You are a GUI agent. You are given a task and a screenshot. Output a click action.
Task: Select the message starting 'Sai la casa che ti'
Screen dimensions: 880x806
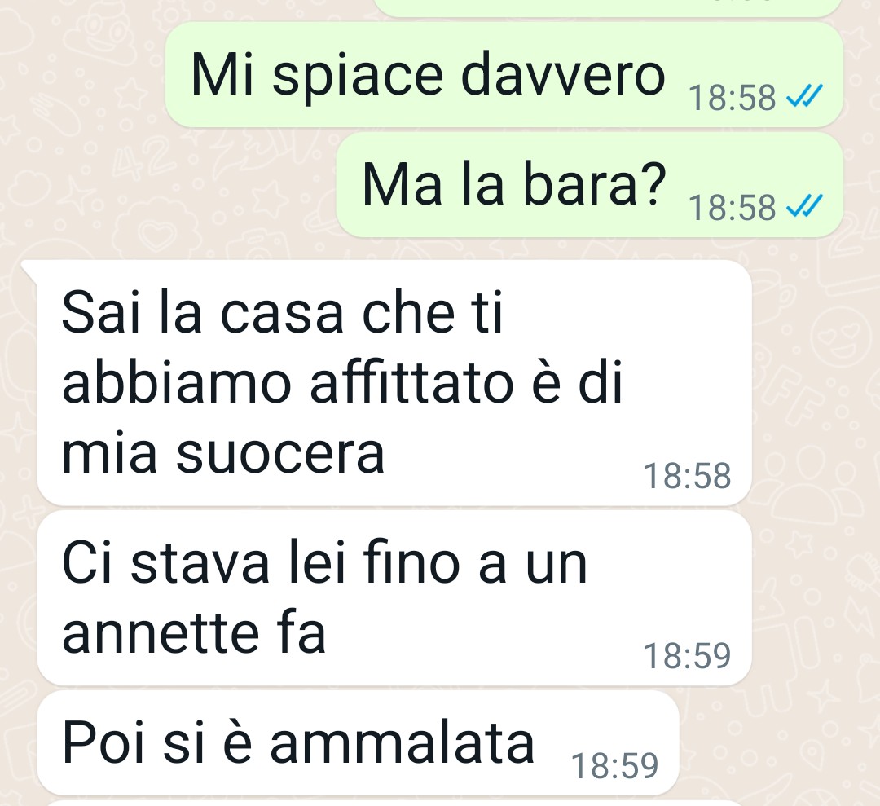394,382
